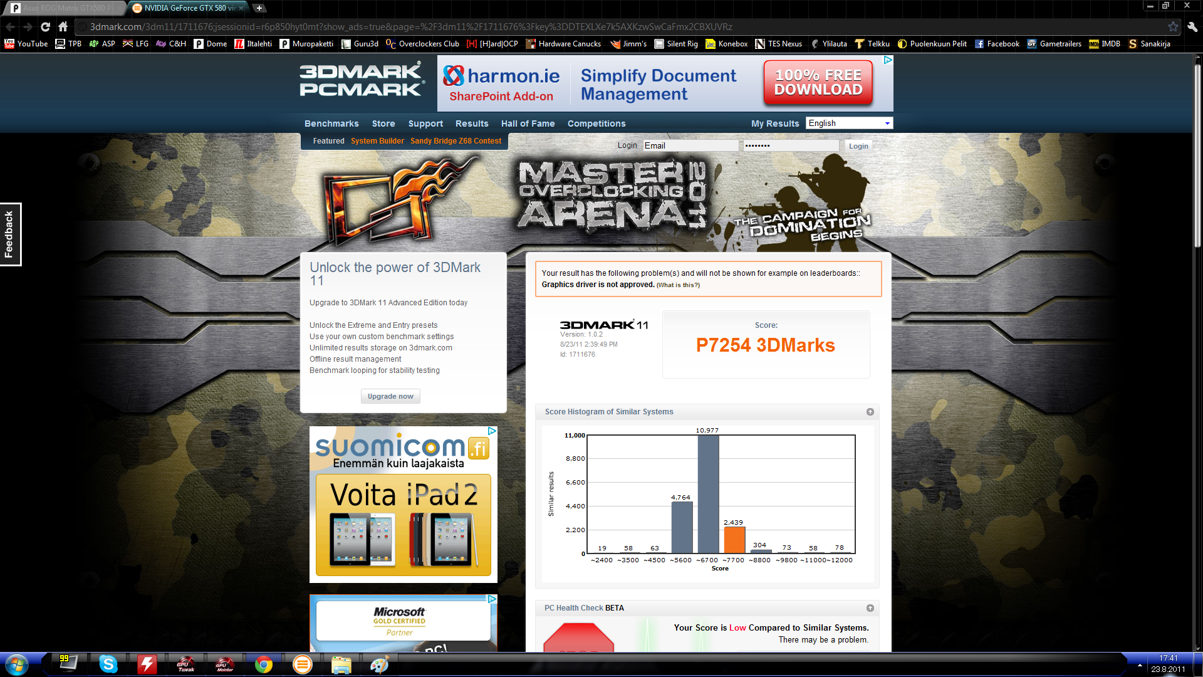Click My Results link

[x=775, y=123]
